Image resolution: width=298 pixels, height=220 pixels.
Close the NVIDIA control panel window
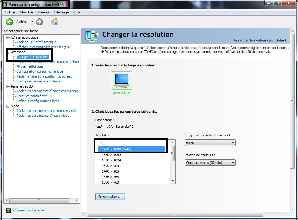click(x=289, y=3)
